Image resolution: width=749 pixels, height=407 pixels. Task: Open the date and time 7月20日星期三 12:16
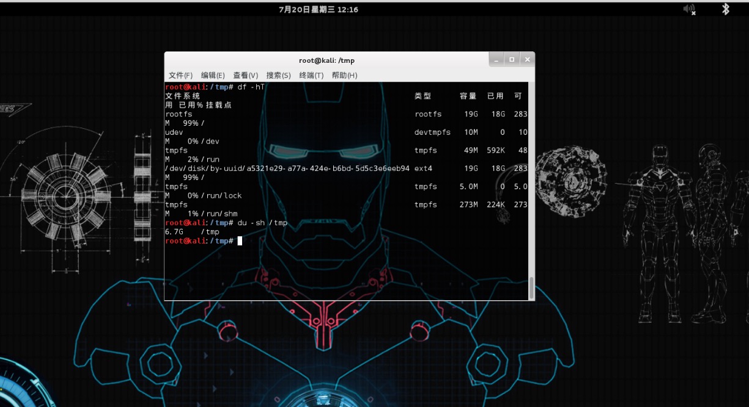tap(318, 9)
